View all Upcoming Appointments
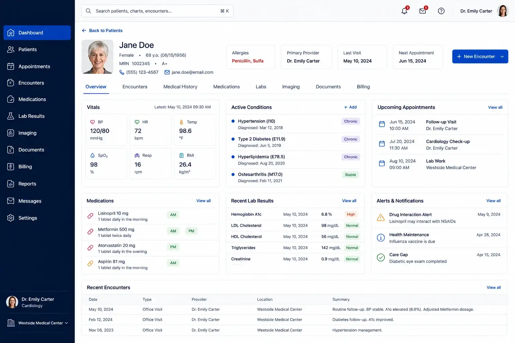 tap(495, 108)
